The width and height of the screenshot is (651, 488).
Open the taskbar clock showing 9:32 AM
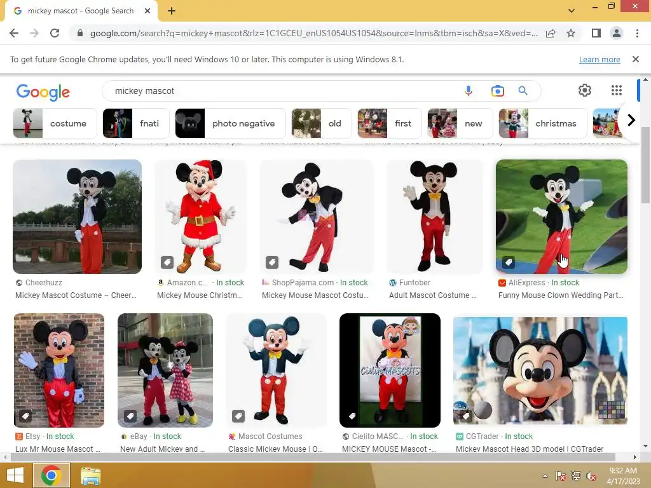tap(623, 476)
